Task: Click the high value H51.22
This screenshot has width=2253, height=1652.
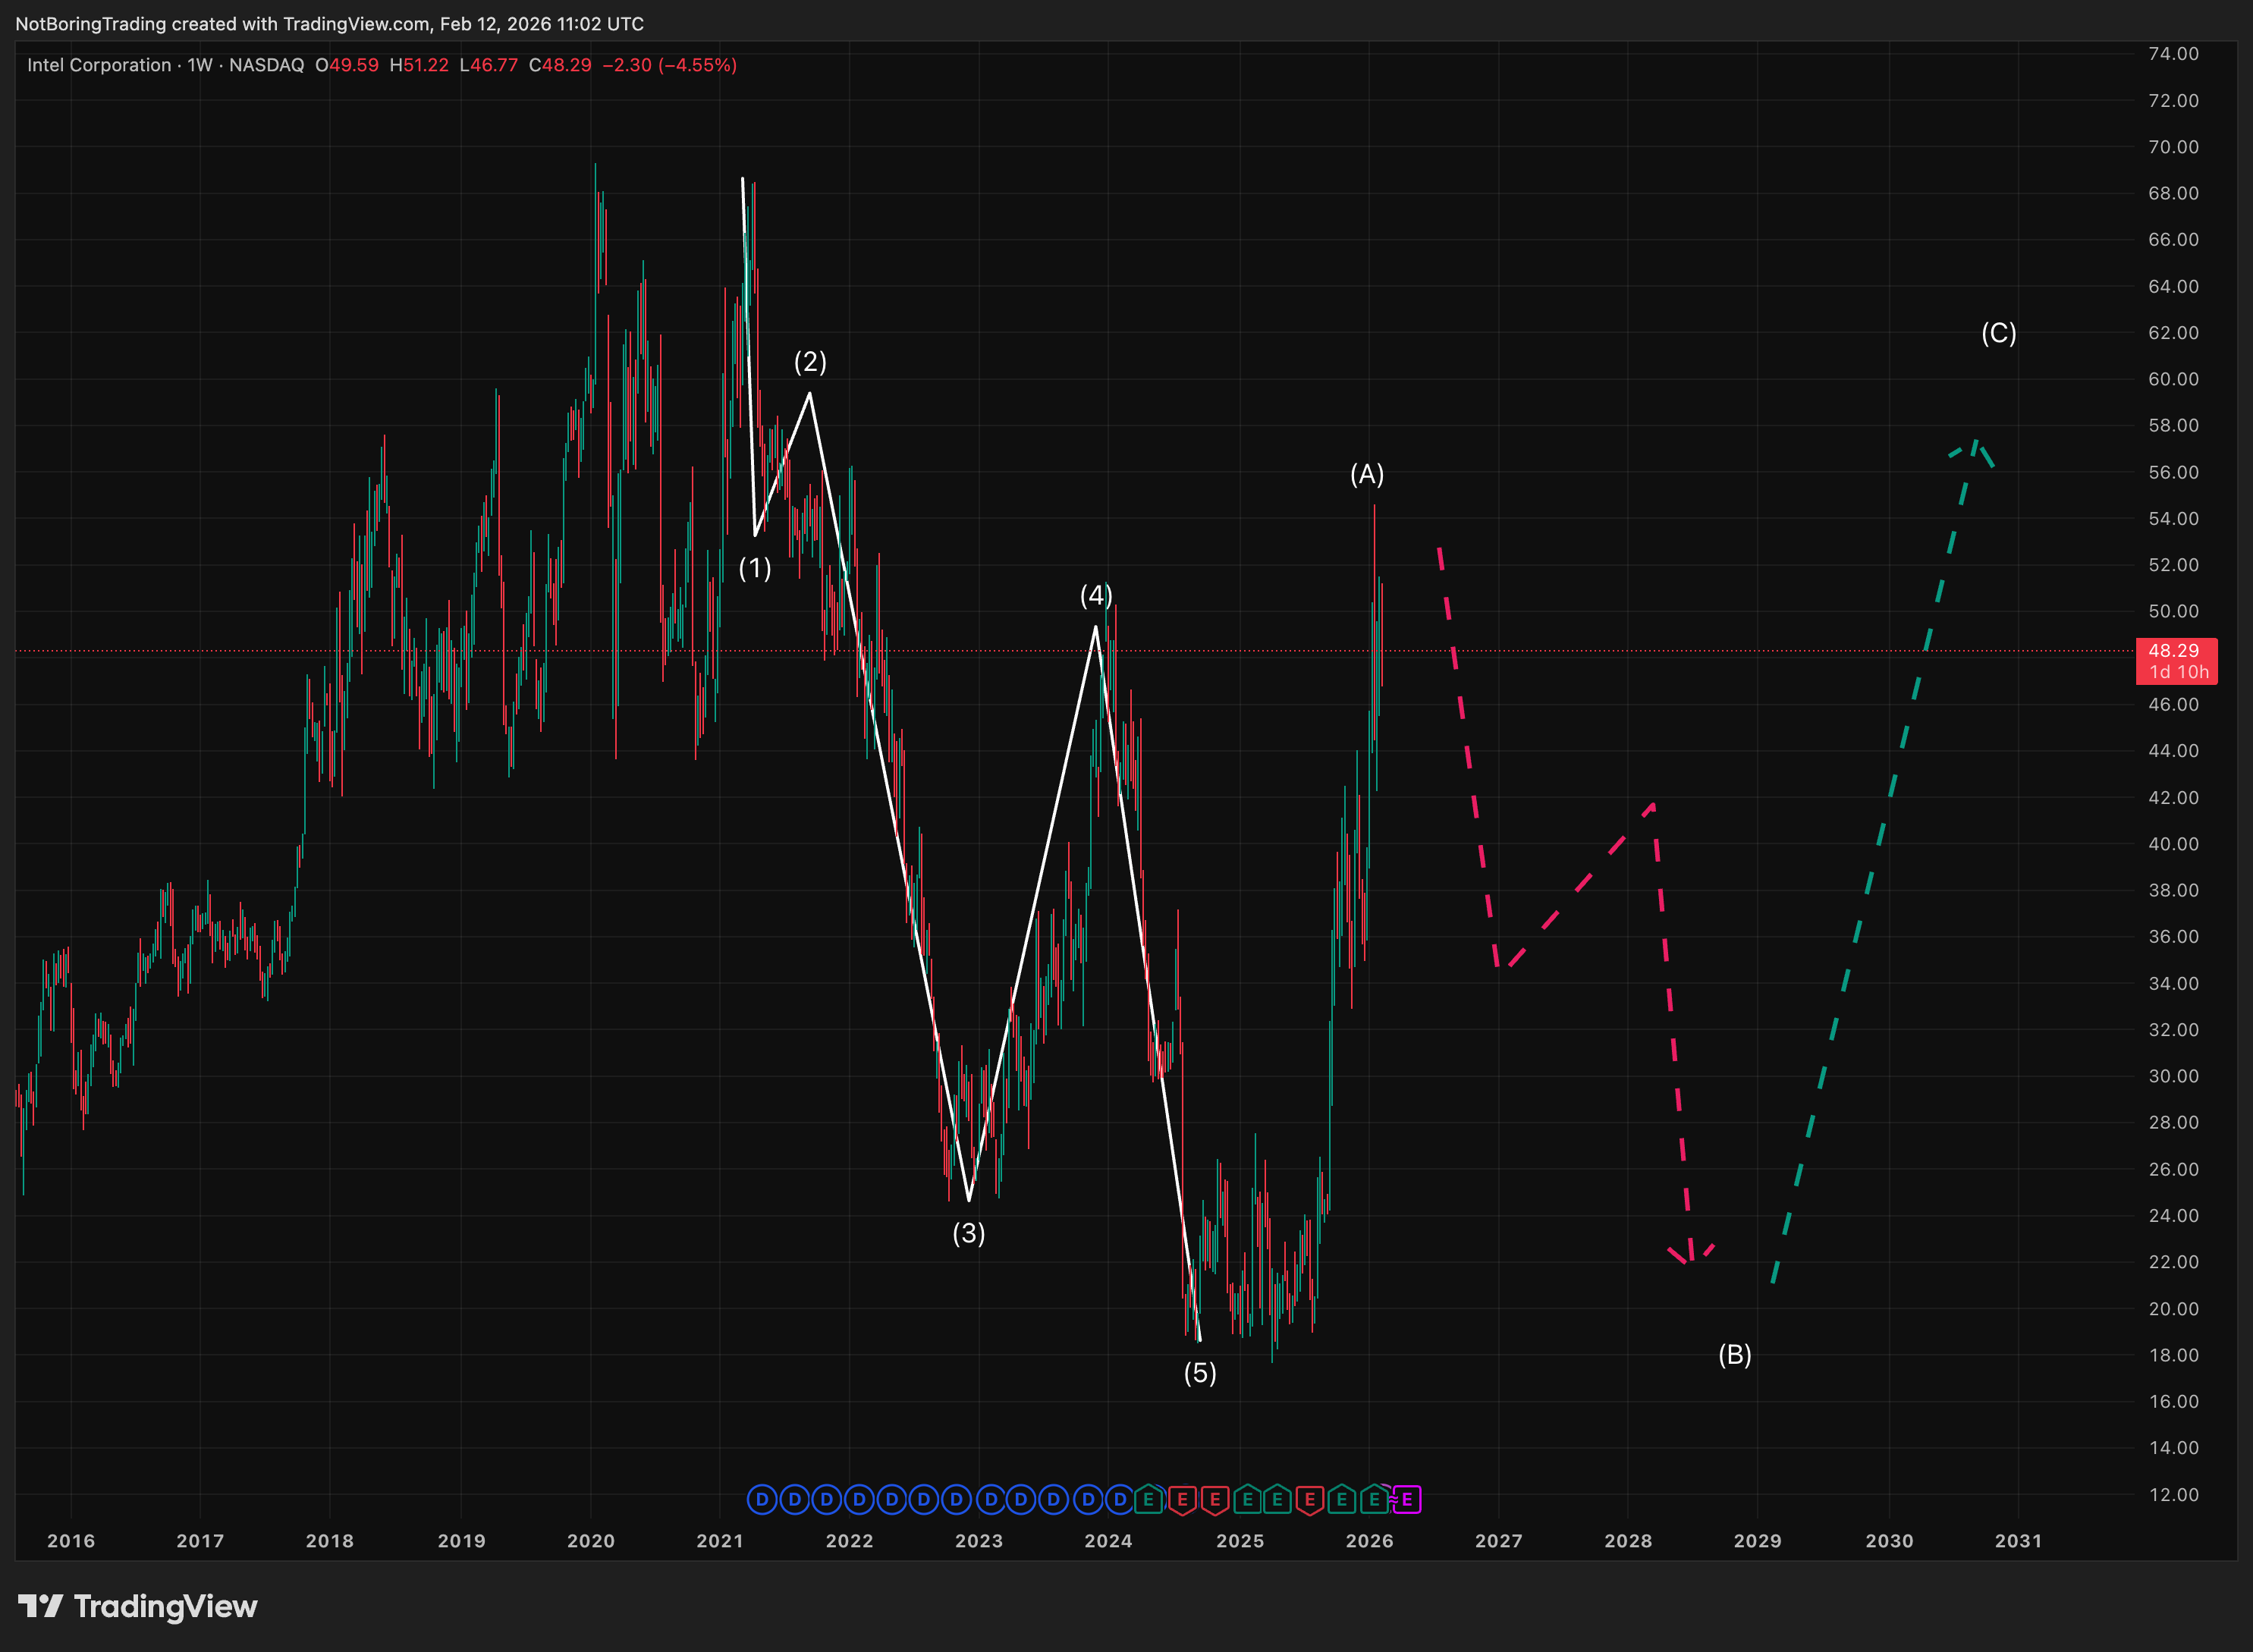Action: click(419, 65)
